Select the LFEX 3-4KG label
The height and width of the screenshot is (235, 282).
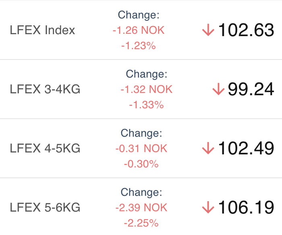point(45,89)
